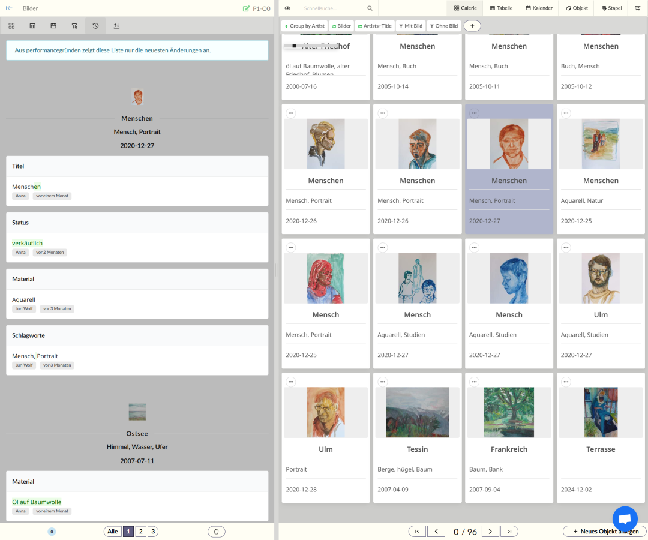648x540 pixels.
Task: Click the trash icon below the changes list
Action: click(x=217, y=532)
